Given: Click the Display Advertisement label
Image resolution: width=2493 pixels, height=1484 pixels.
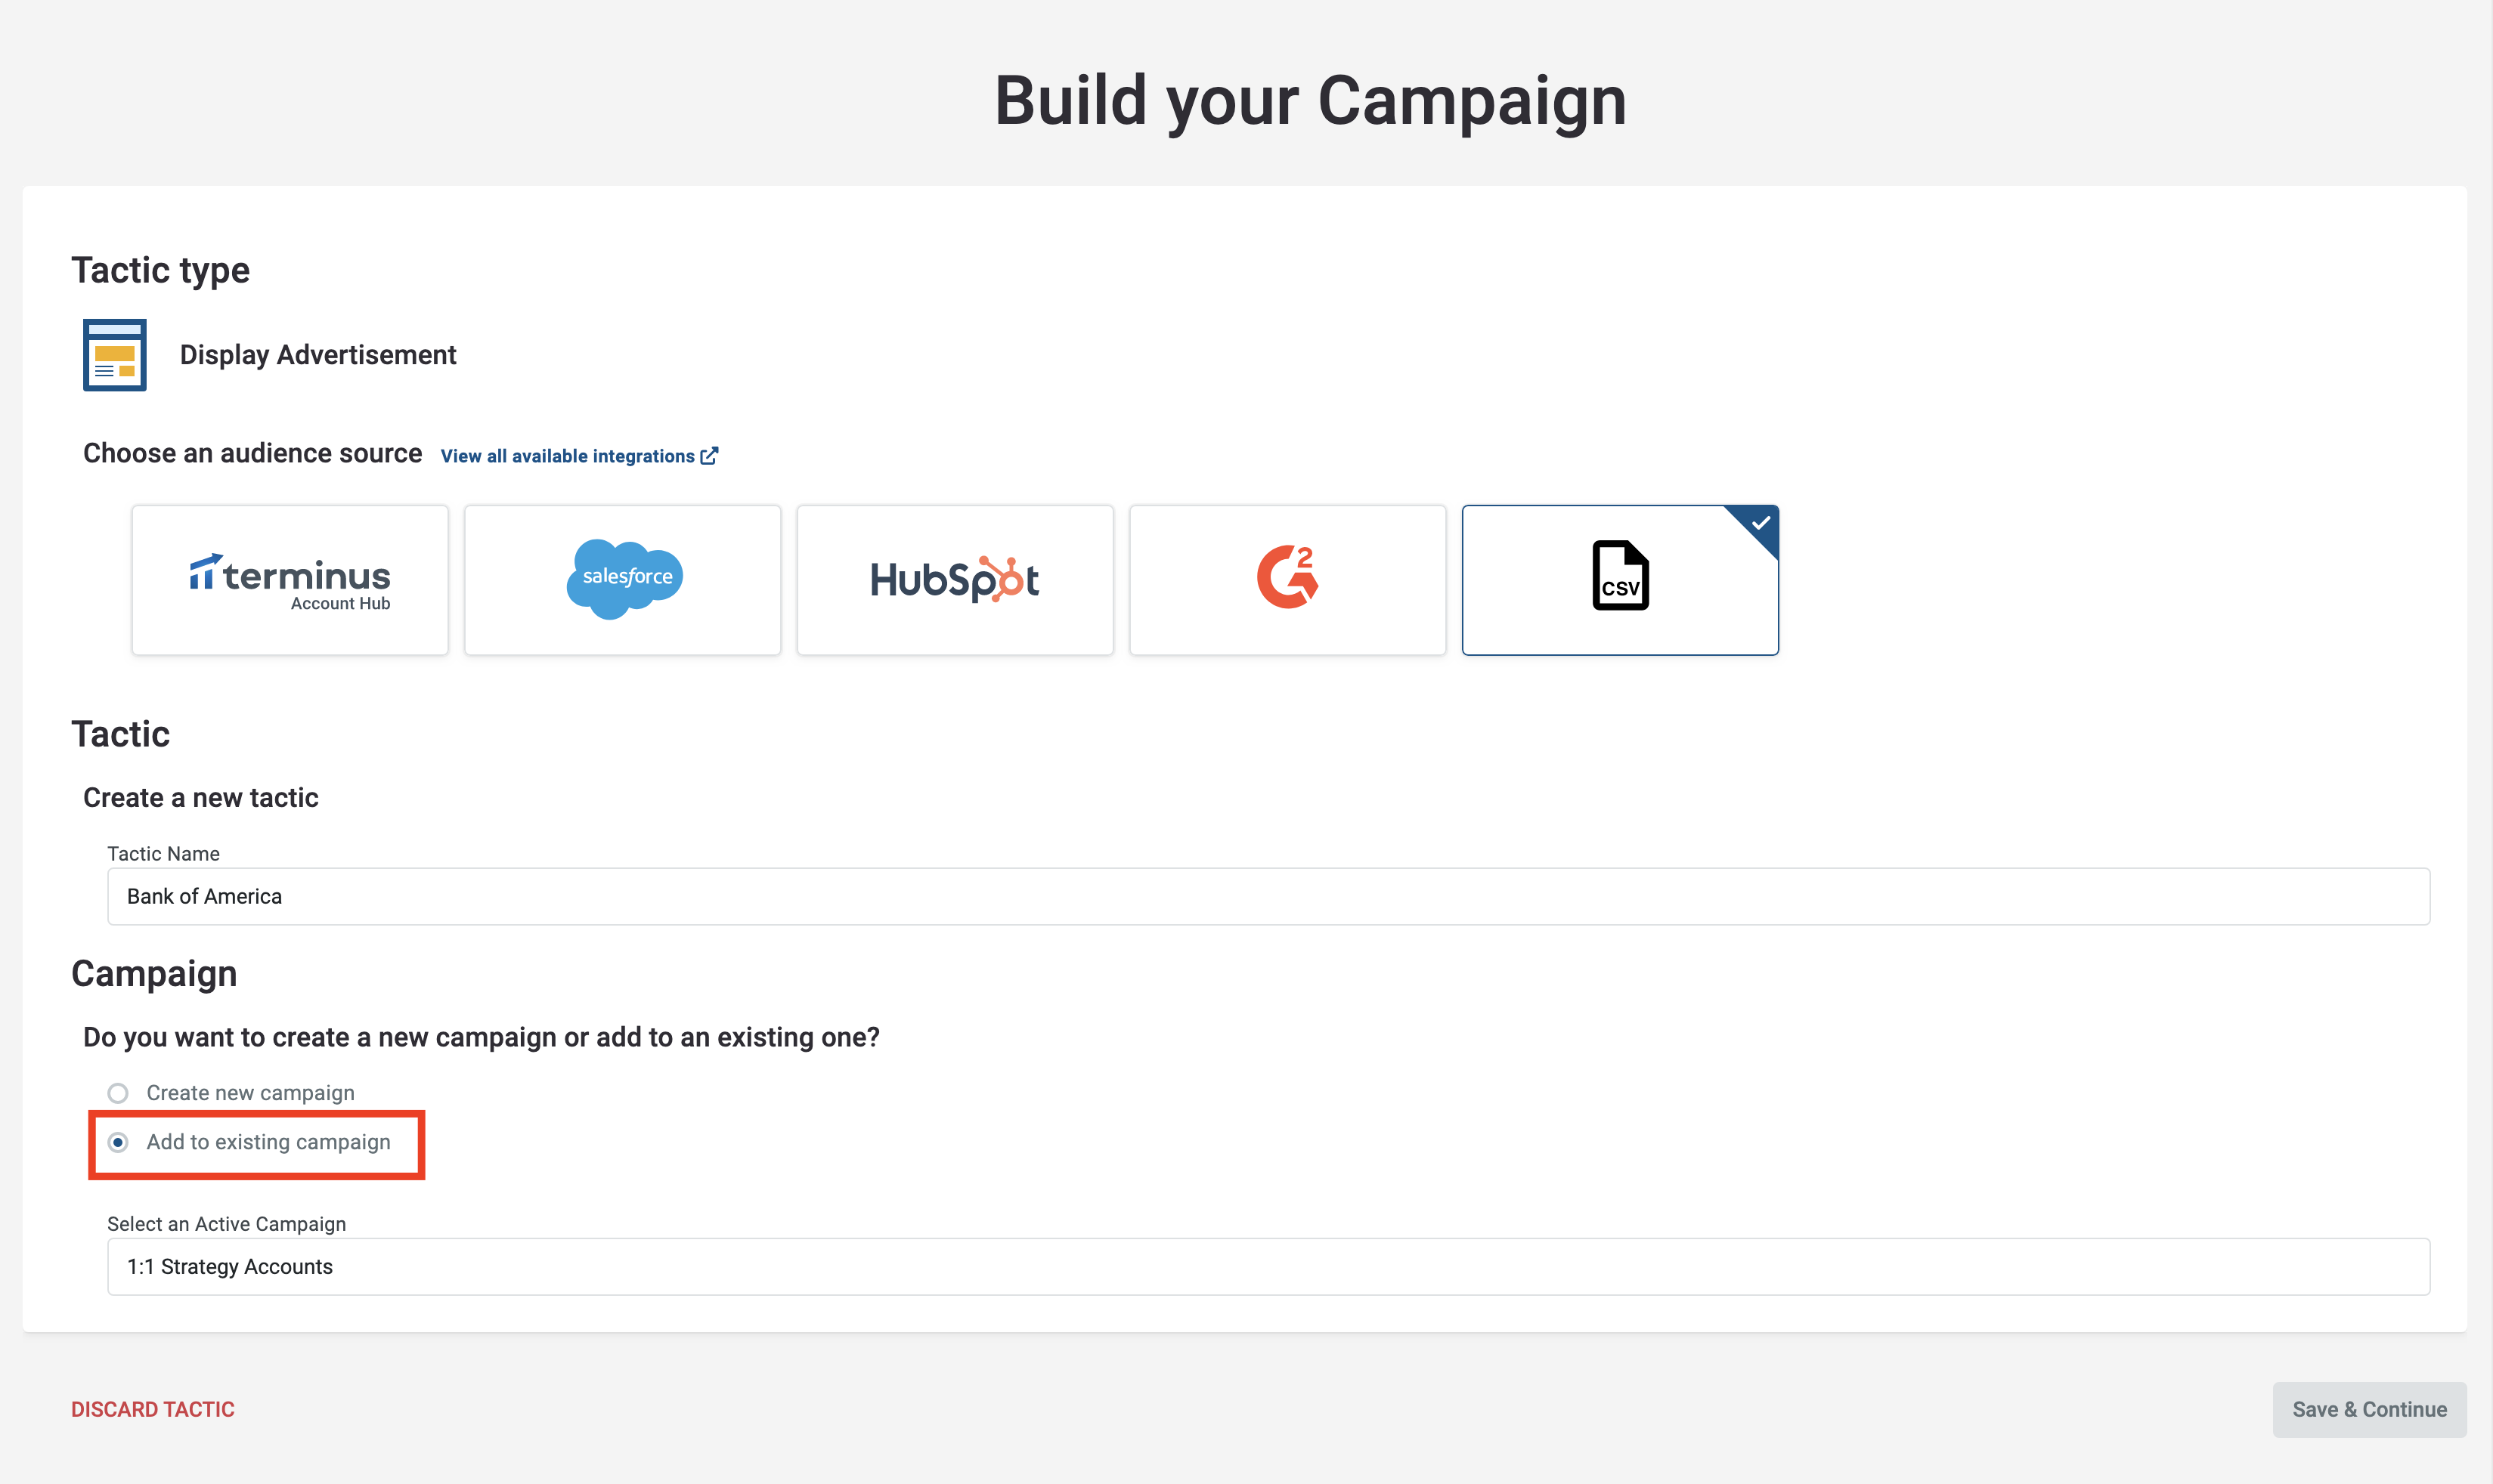Looking at the screenshot, I should point(318,355).
